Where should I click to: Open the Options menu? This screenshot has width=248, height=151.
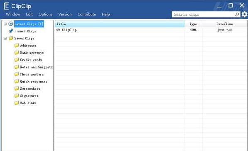click(x=45, y=14)
